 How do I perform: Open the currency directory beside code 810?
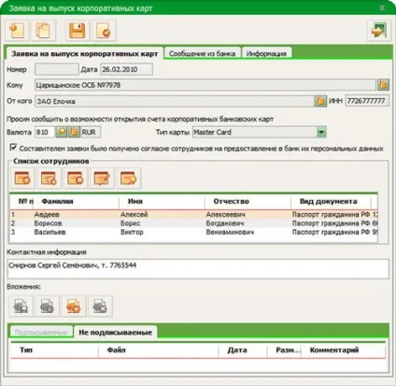pyautogui.click(x=74, y=132)
